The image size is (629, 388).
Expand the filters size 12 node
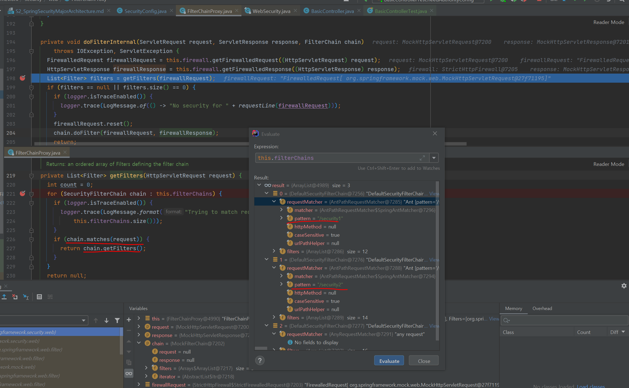274,251
